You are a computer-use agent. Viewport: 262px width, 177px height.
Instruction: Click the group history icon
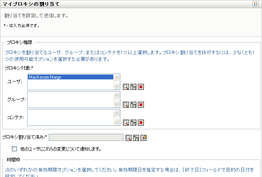(x=133, y=105)
